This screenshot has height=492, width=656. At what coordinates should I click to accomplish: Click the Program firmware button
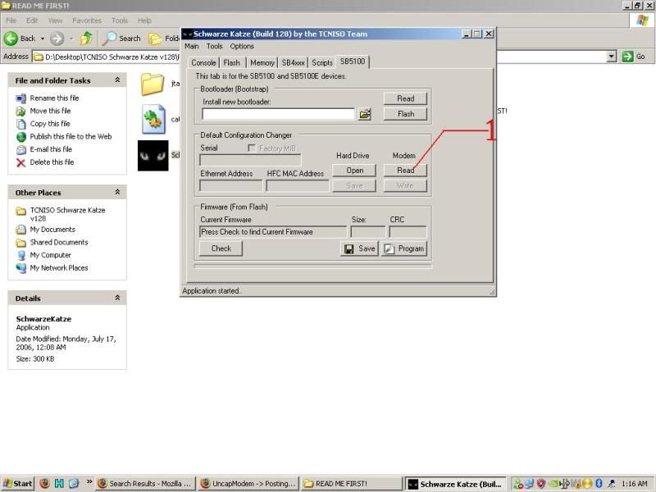pyautogui.click(x=404, y=248)
